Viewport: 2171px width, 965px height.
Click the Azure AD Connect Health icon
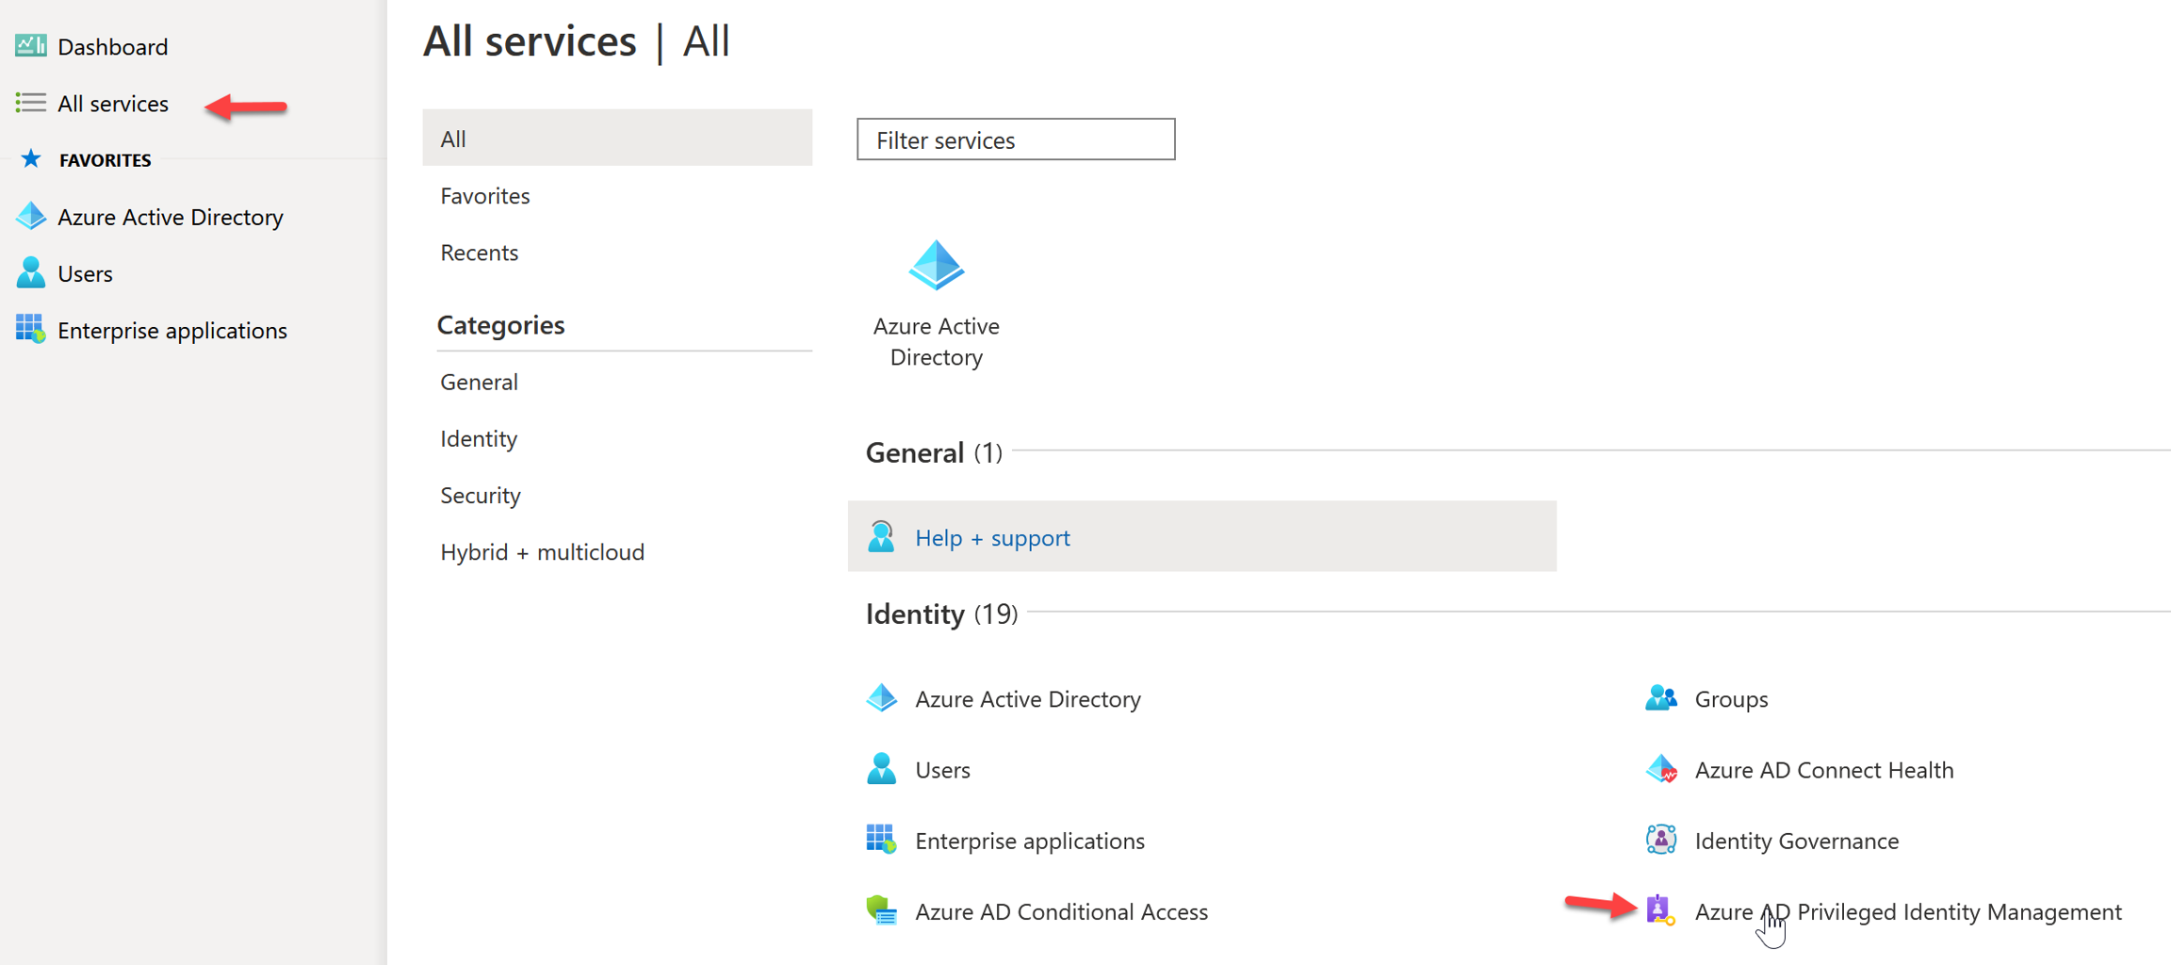pyautogui.click(x=1660, y=770)
